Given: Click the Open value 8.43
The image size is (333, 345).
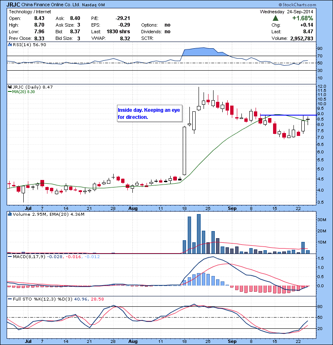Looking at the screenshot, I should (x=39, y=18).
